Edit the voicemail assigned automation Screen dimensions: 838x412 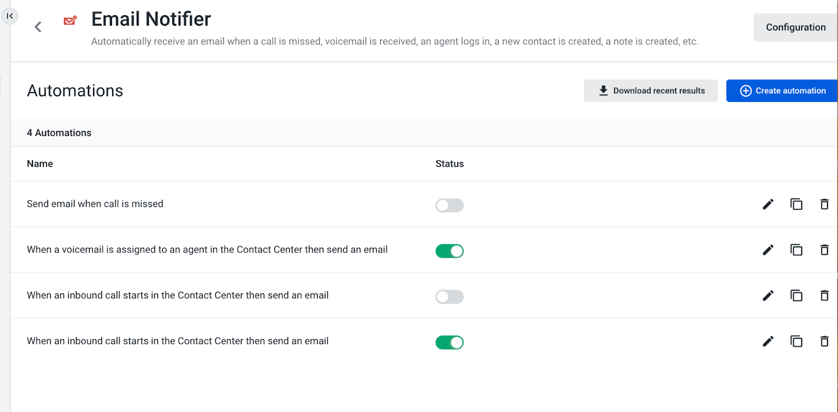click(768, 250)
